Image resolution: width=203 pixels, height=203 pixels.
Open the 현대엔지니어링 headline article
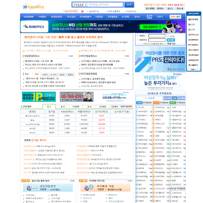tap(64, 37)
